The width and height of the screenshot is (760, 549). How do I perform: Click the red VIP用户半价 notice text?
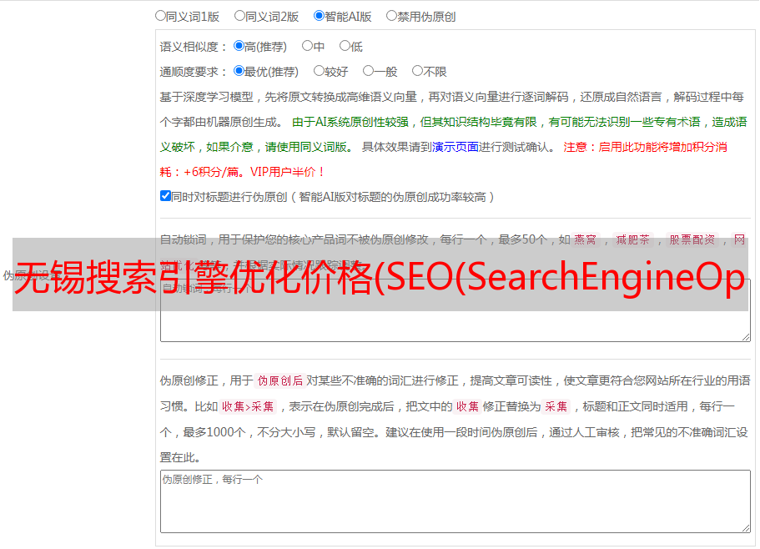click(288, 172)
